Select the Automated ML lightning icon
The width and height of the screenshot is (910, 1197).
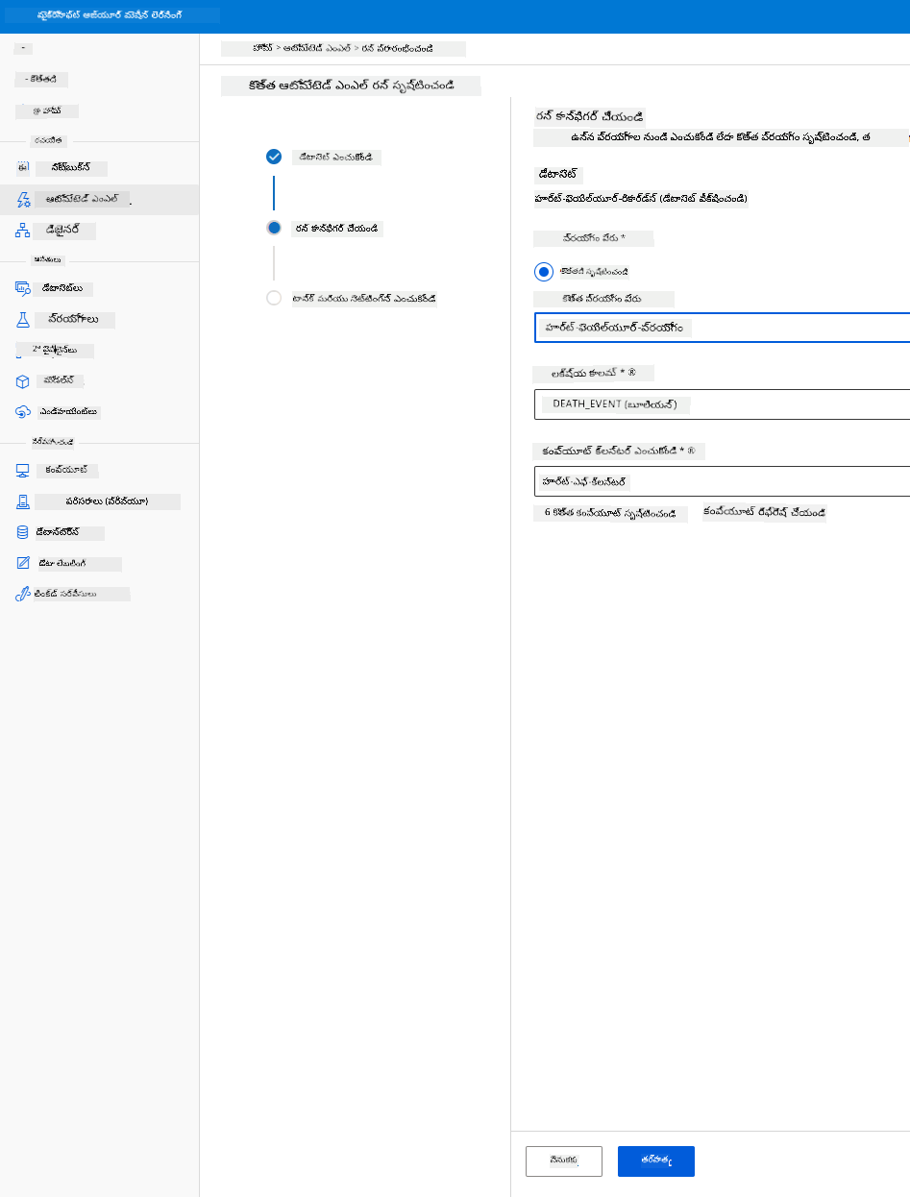(23, 199)
